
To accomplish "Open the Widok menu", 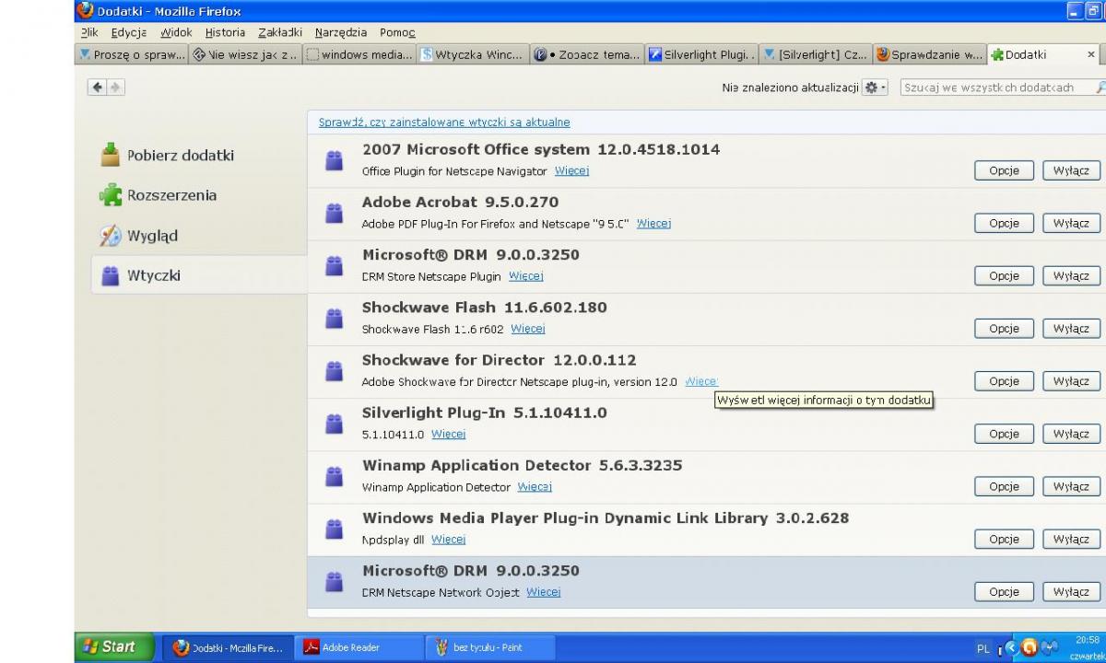I will pos(176,32).
